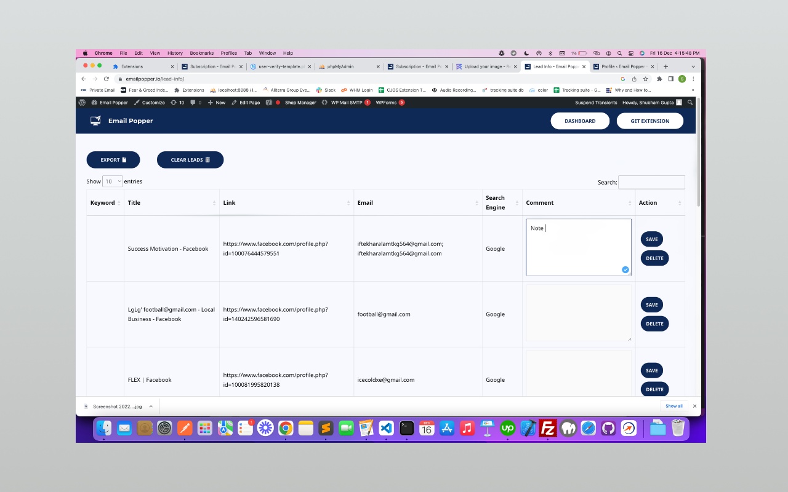788x492 pixels.
Task: Open Howdy, Shubham Gupta account menu
Action: pyautogui.click(x=652, y=103)
